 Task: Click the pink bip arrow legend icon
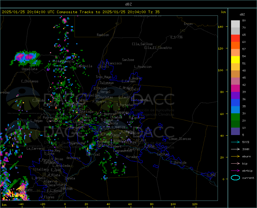click(235, 164)
